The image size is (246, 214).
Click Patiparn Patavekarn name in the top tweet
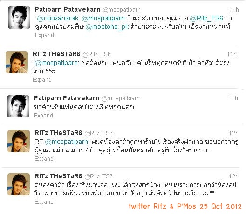pos(68,10)
